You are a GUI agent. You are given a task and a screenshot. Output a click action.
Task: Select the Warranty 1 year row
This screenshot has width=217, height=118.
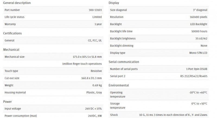click(53, 24)
